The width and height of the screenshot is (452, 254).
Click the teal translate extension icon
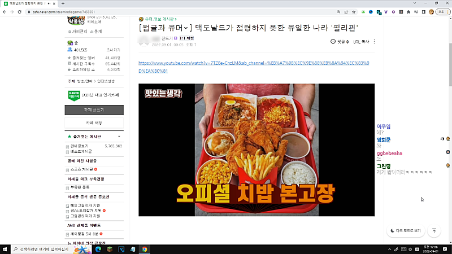379,12
